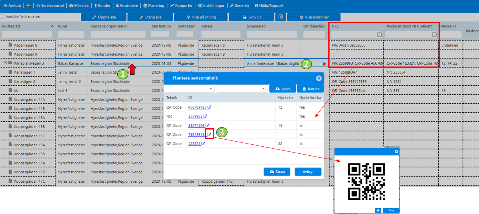This screenshot has height=214, width=479.
Task: Click Avsluta in the top menu
Action: 12,5
